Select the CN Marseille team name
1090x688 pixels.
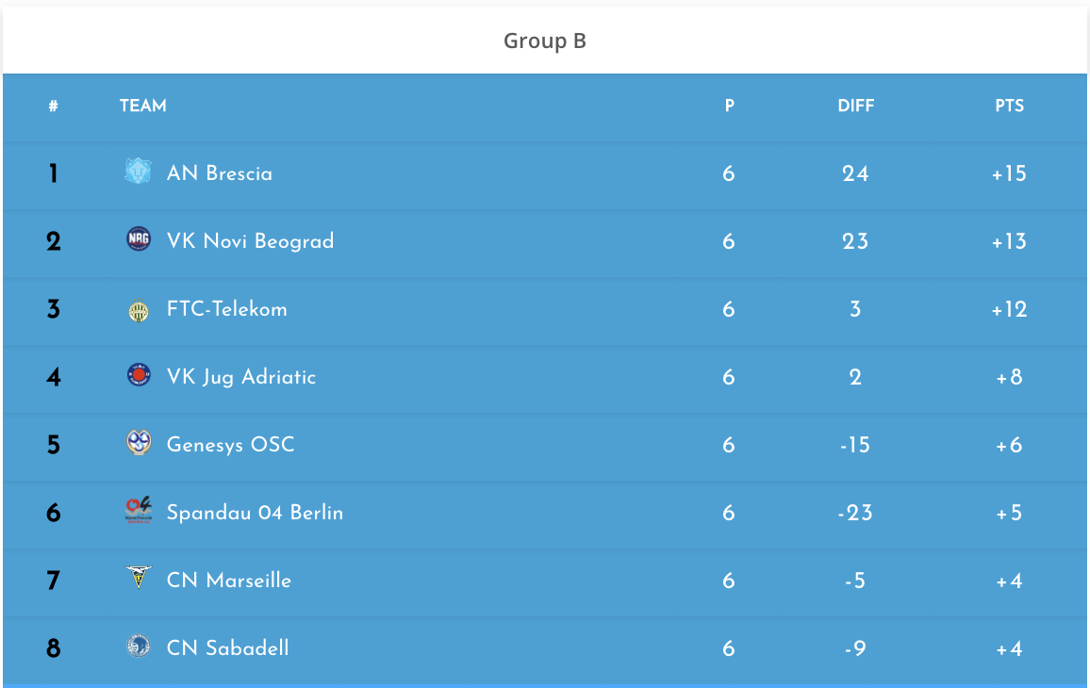tap(229, 581)
